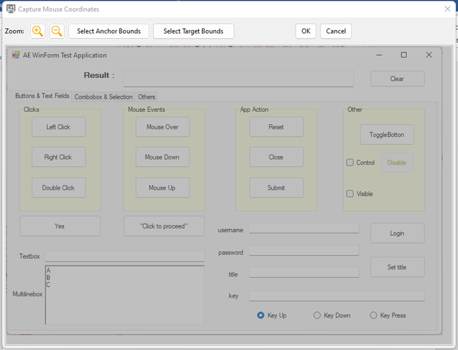Click the Login button
The height and width of the screenshot is (350, 458).
397,233
